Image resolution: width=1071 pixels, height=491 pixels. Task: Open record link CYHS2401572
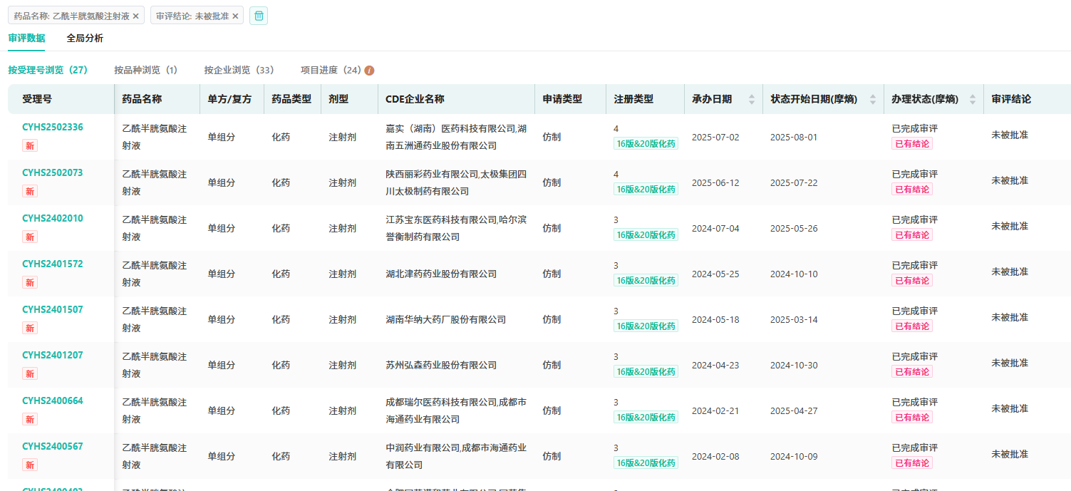point(52,264)
